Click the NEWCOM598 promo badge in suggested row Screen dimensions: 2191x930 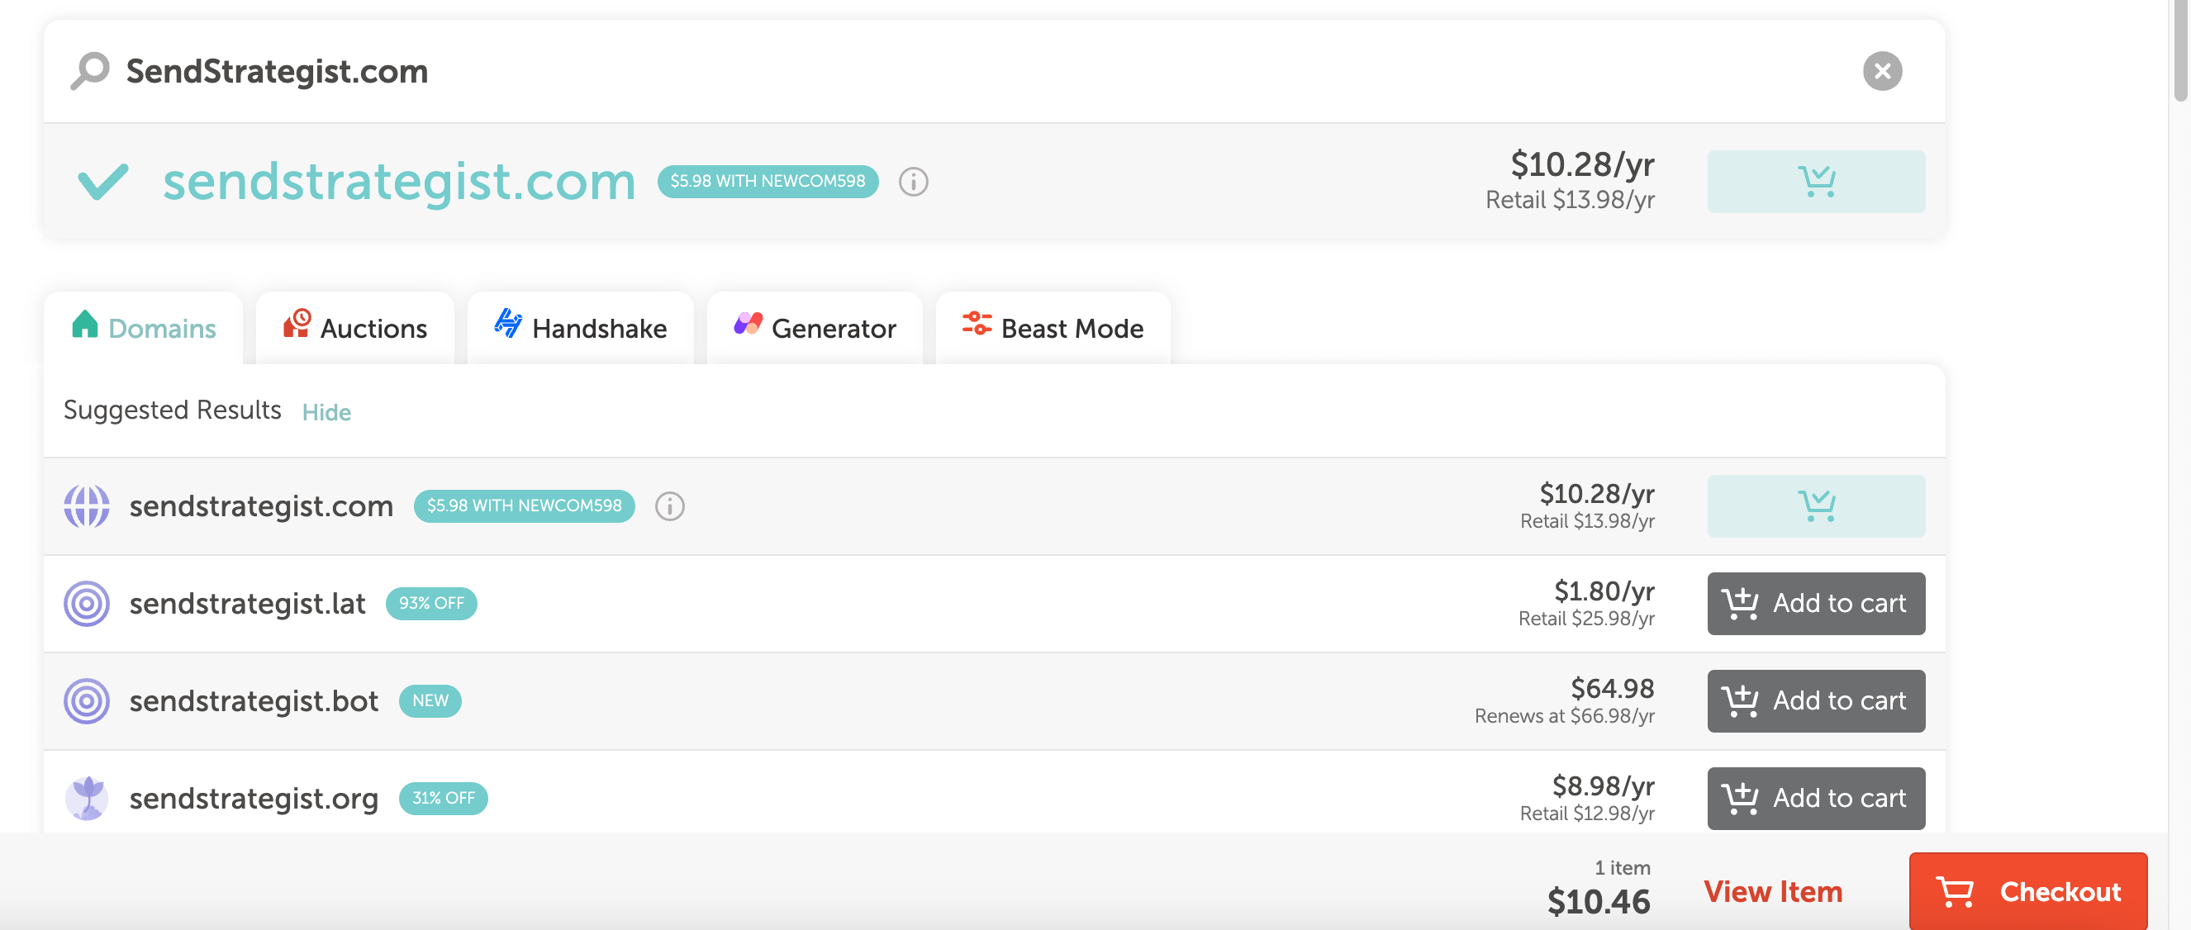tap(524, 505)
